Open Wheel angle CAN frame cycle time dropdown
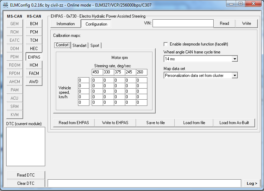This screenshot has width=264, height=191. (x=235, y=59)
